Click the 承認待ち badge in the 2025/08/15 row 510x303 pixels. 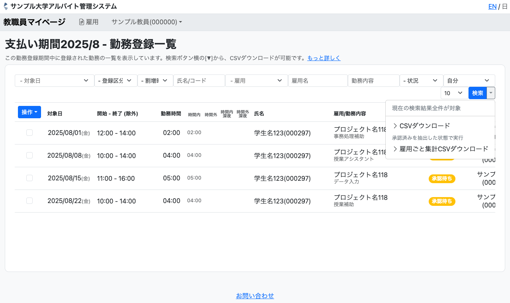click(x=442, y=179)
